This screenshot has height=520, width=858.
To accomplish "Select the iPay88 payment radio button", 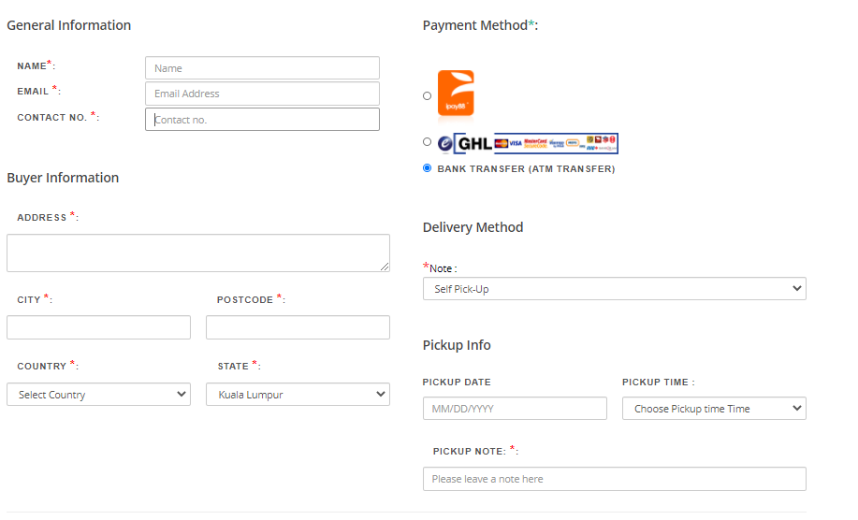I will coord(428,95).
